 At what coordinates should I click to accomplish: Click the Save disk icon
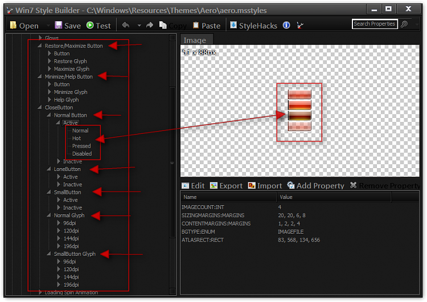click(x=58, y=25)
